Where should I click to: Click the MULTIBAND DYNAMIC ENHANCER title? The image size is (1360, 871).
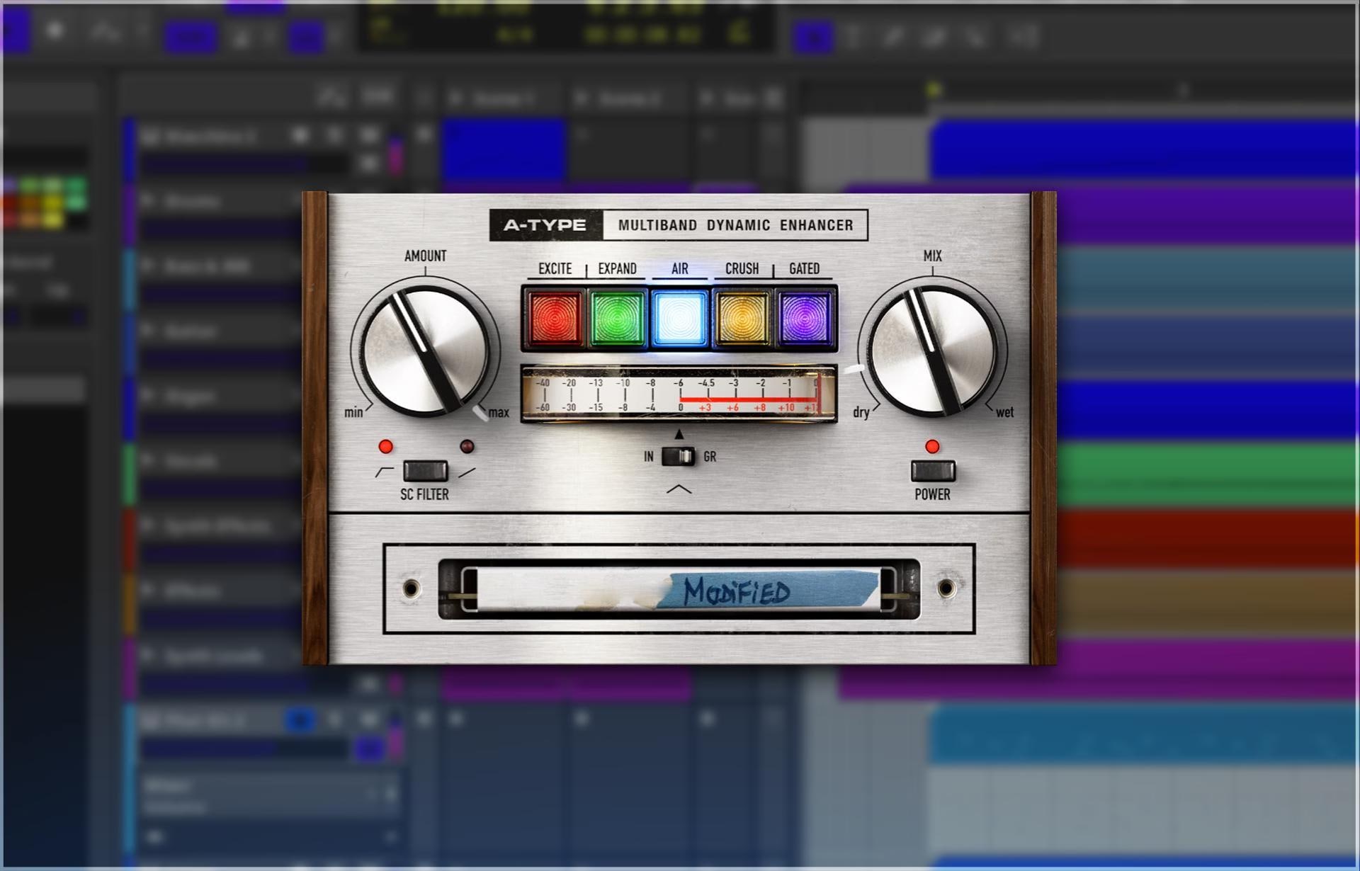pyautogui.click(x=735, y=225)
